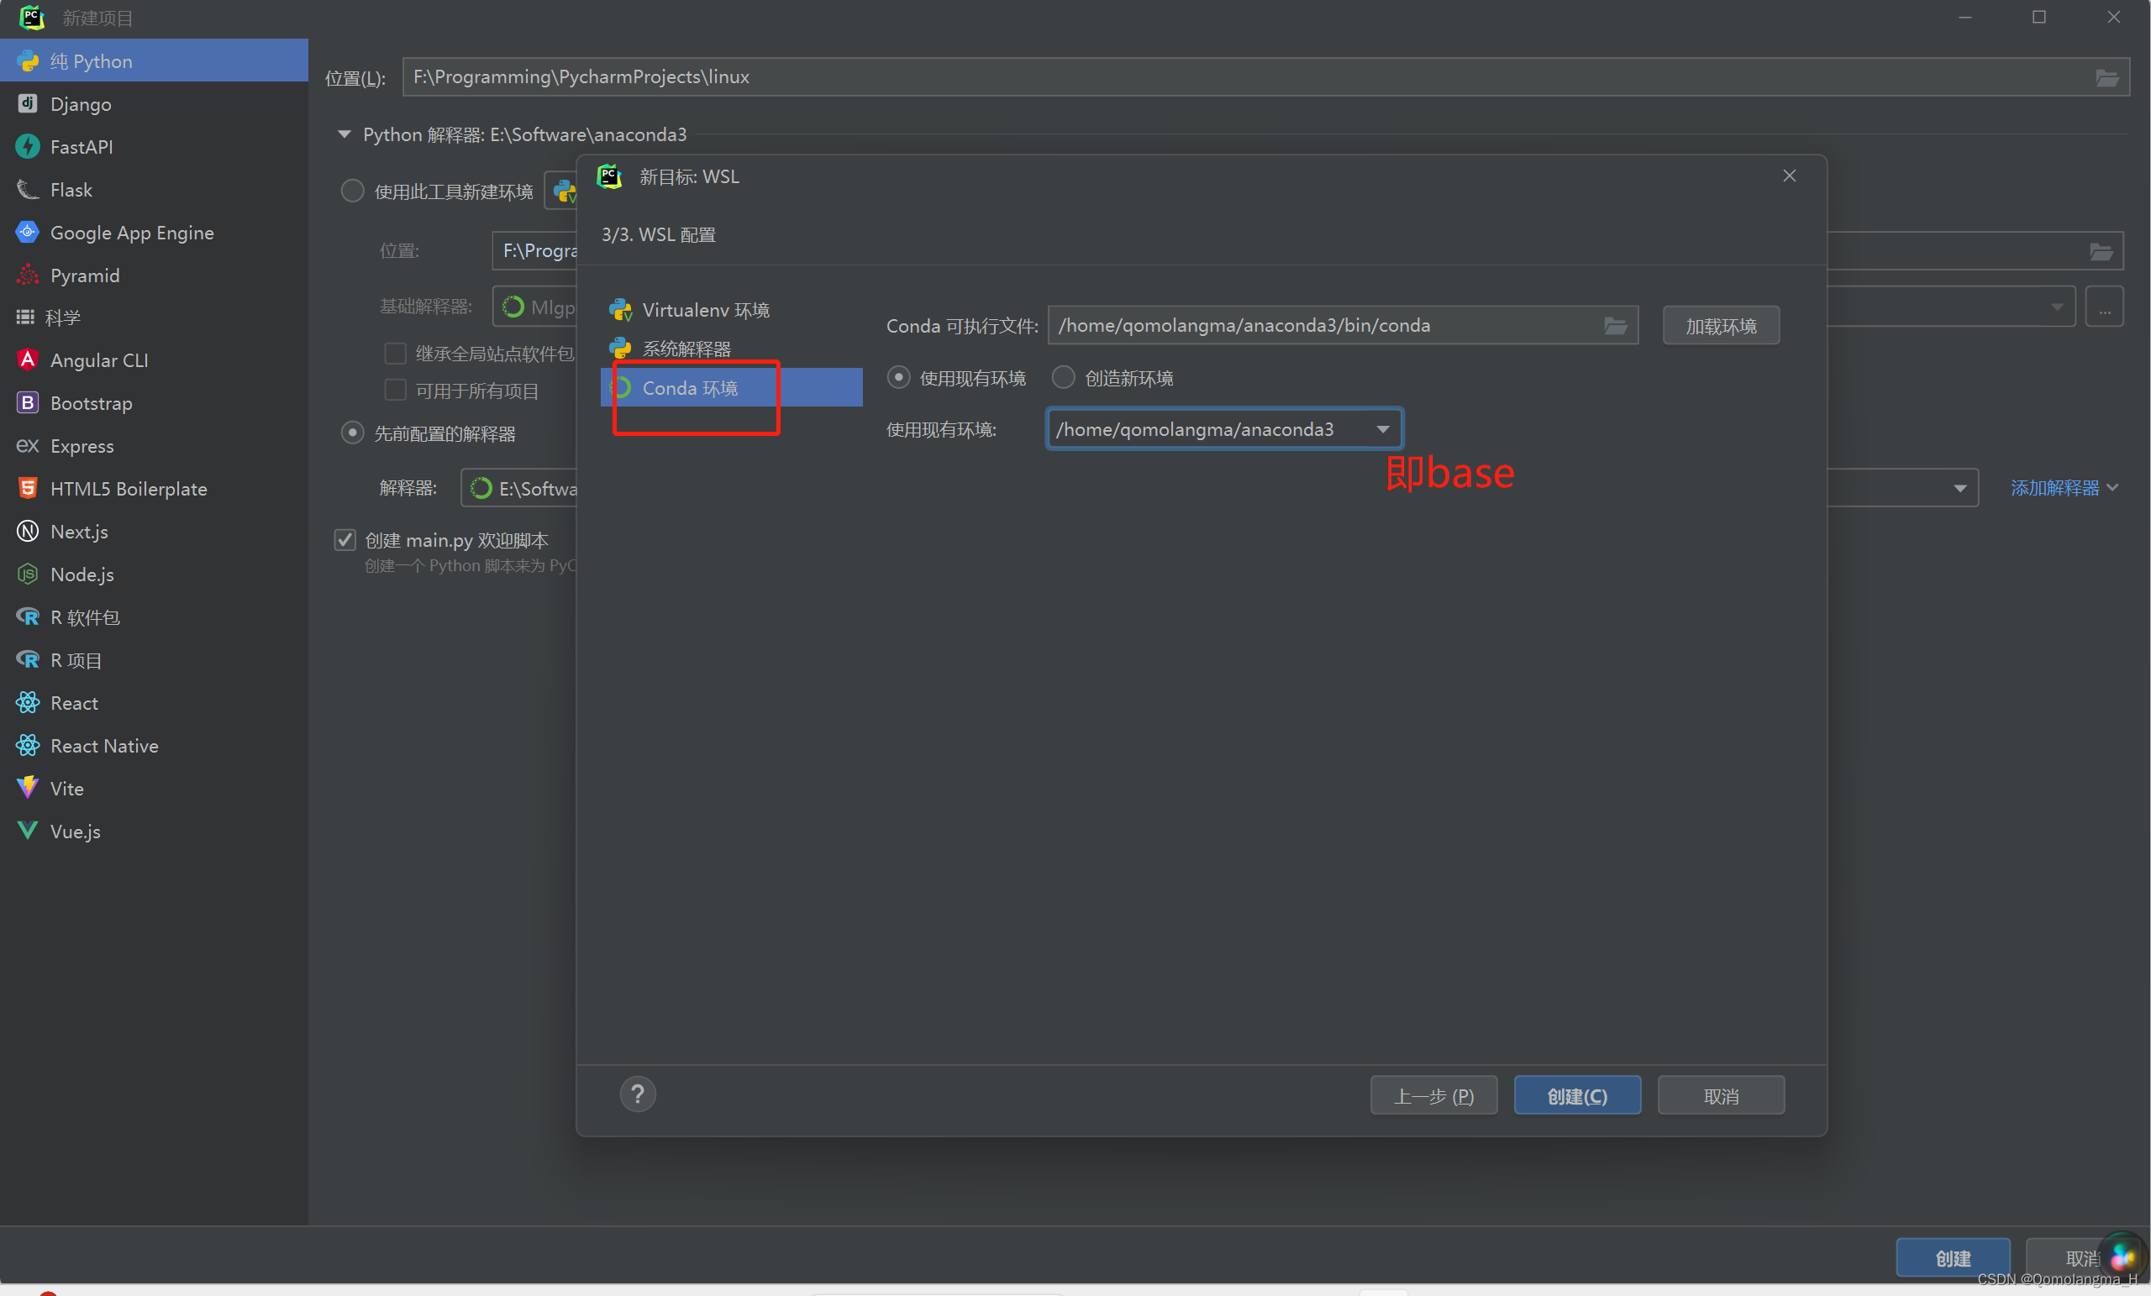This screenshot has height=1296, width=2151.
Task: Choose the Vite project icon
Action: (28, 788)
